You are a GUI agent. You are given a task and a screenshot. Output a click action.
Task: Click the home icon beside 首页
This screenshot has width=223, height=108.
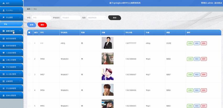pos(4,3)
